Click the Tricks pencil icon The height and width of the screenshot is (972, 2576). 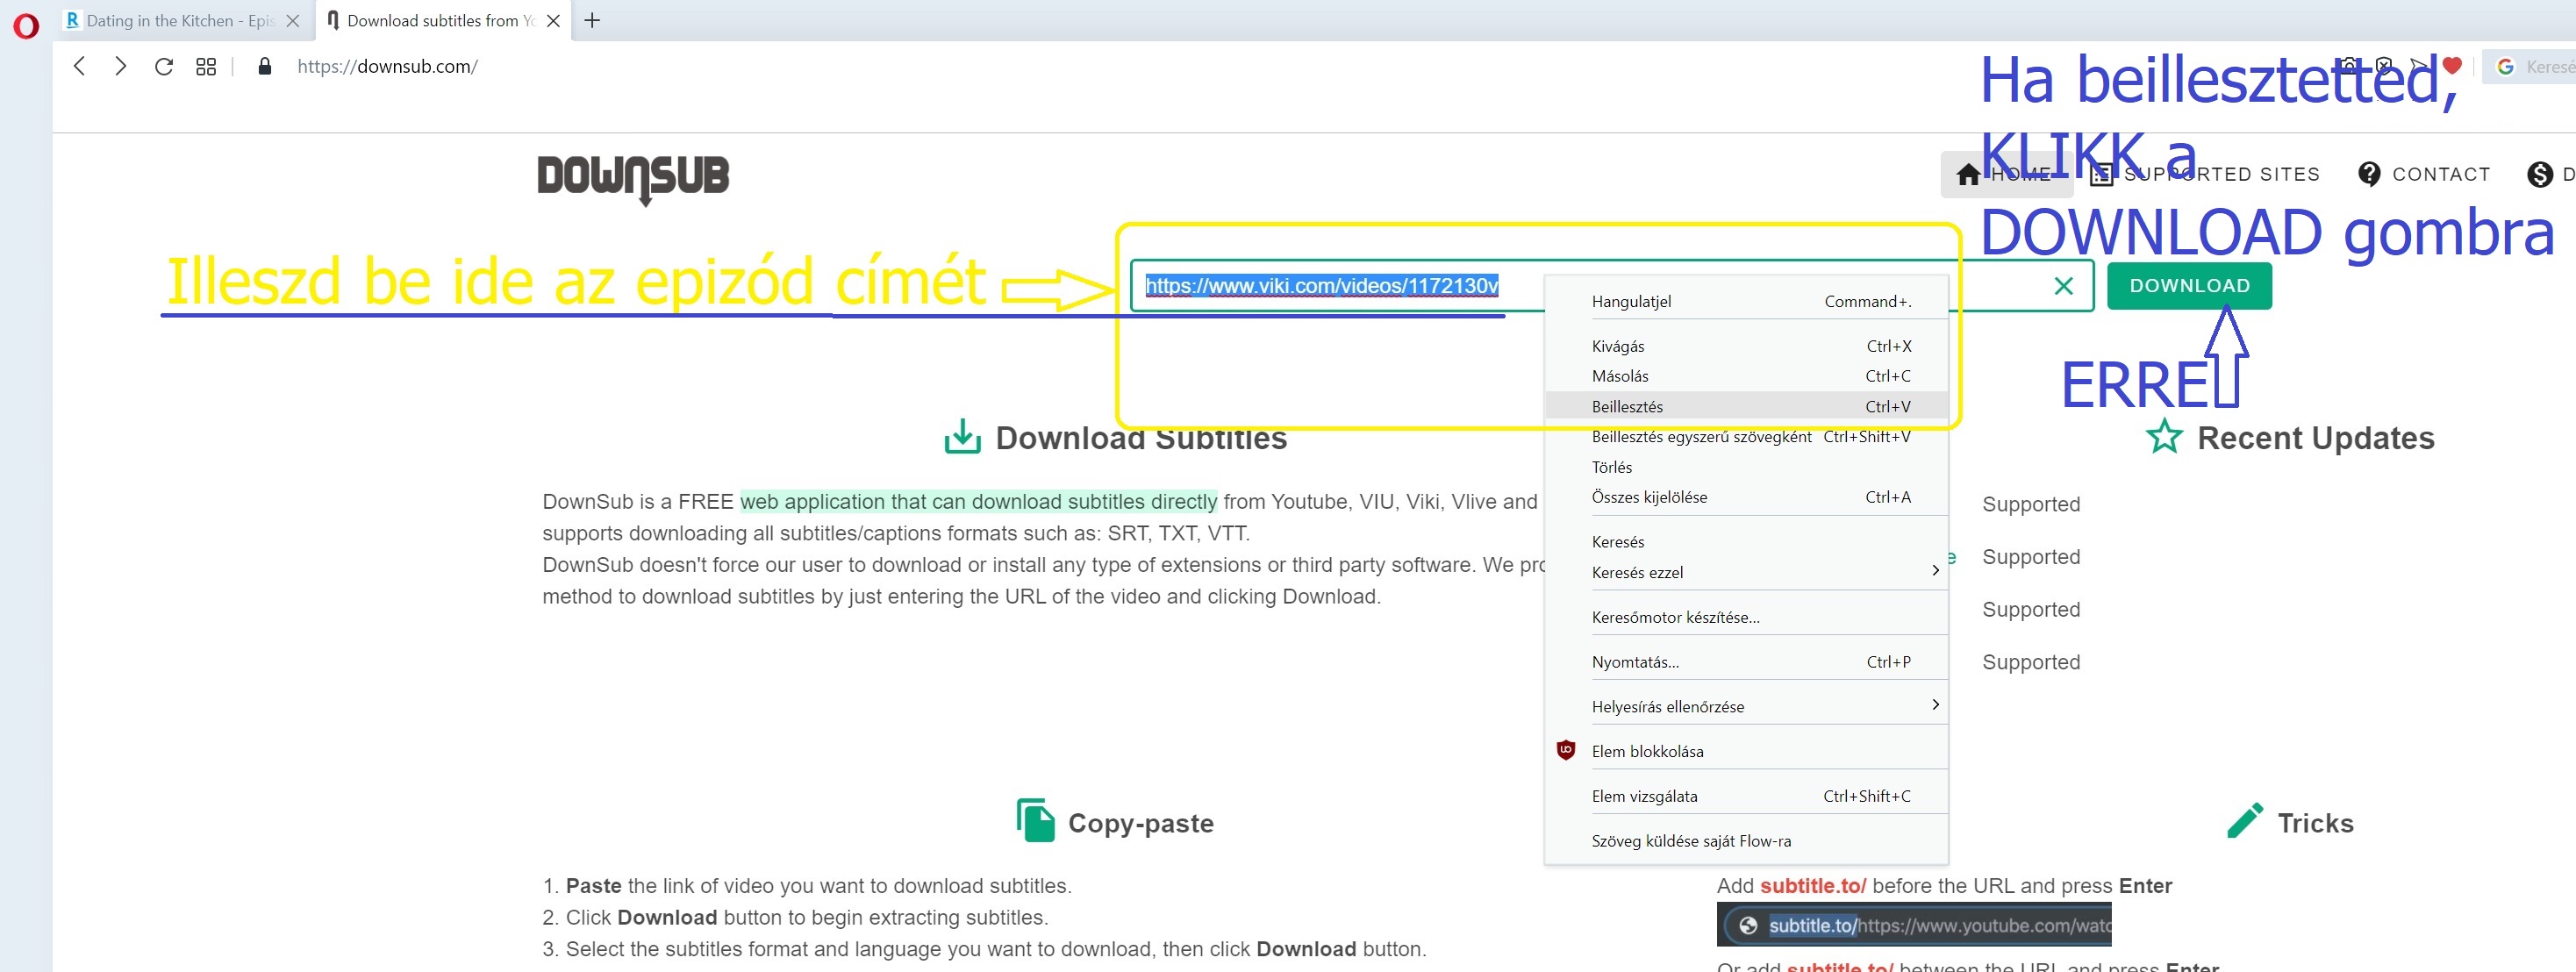pos(2245,820)
